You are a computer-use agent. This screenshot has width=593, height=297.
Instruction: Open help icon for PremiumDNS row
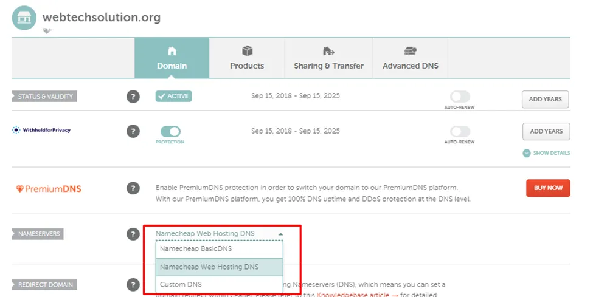[x=133, y=188]
